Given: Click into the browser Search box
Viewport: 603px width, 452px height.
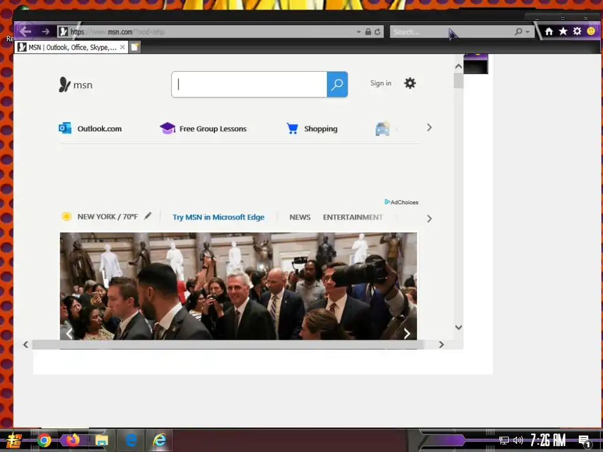Looking at the screenshot, I should [451, 32].
